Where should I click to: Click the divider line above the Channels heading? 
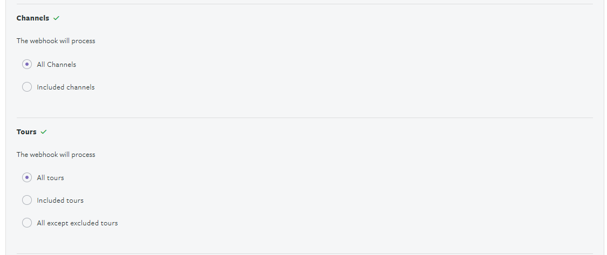304,4
